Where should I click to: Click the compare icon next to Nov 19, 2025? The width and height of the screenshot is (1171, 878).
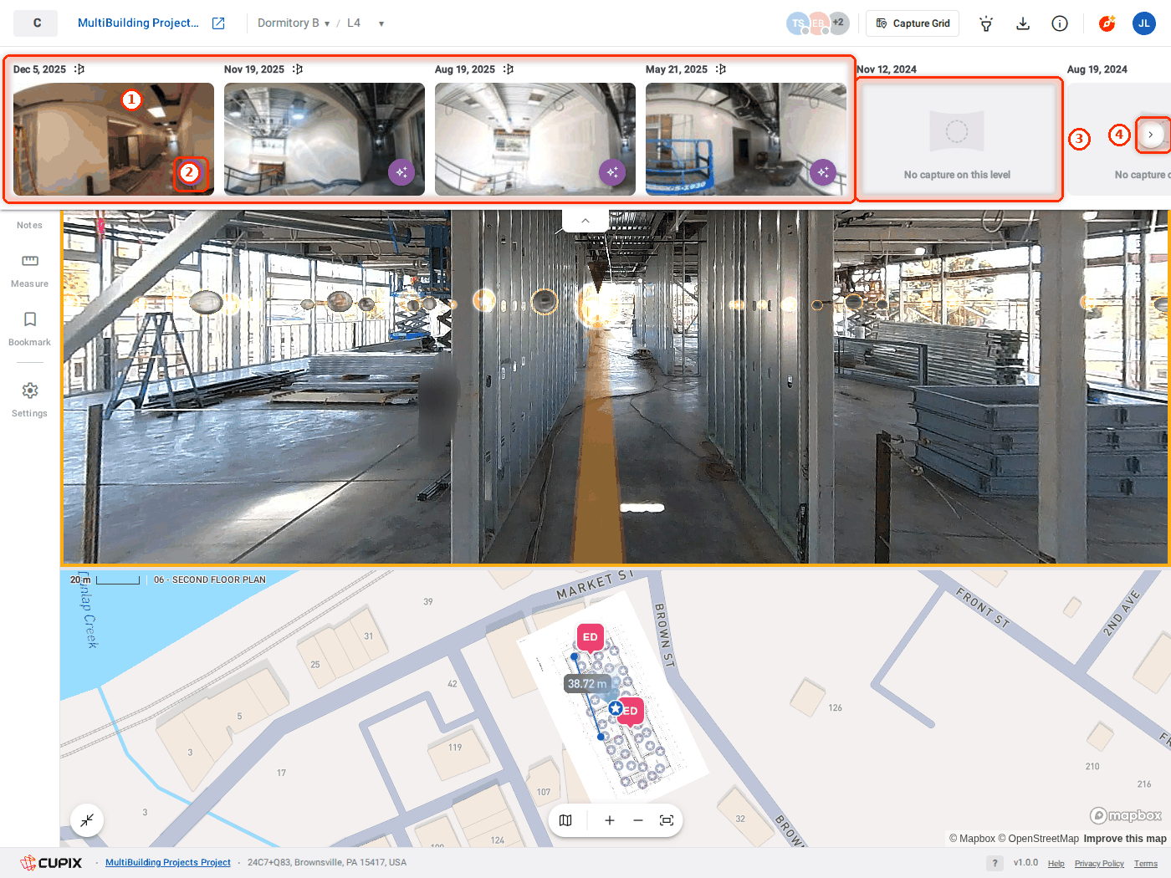[x=298, y=69]
